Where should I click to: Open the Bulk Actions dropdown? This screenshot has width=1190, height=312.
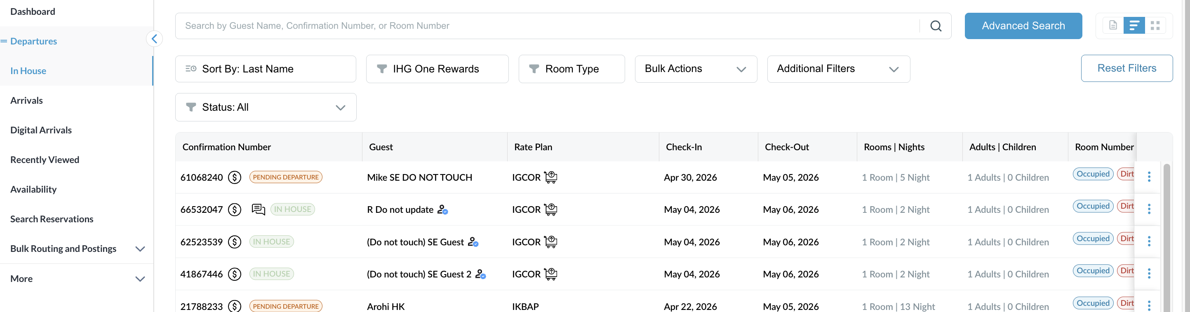point(696,69)
